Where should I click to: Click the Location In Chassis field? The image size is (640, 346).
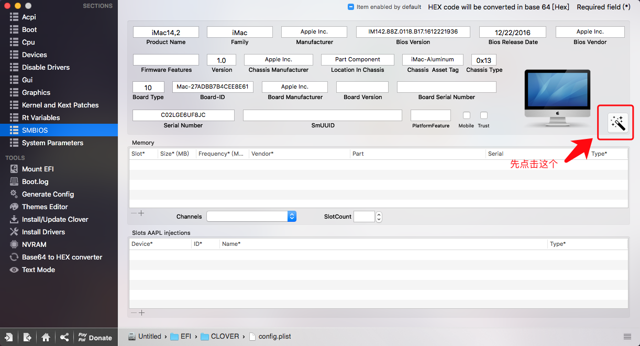pyautogui.click(x=358, y=60)
